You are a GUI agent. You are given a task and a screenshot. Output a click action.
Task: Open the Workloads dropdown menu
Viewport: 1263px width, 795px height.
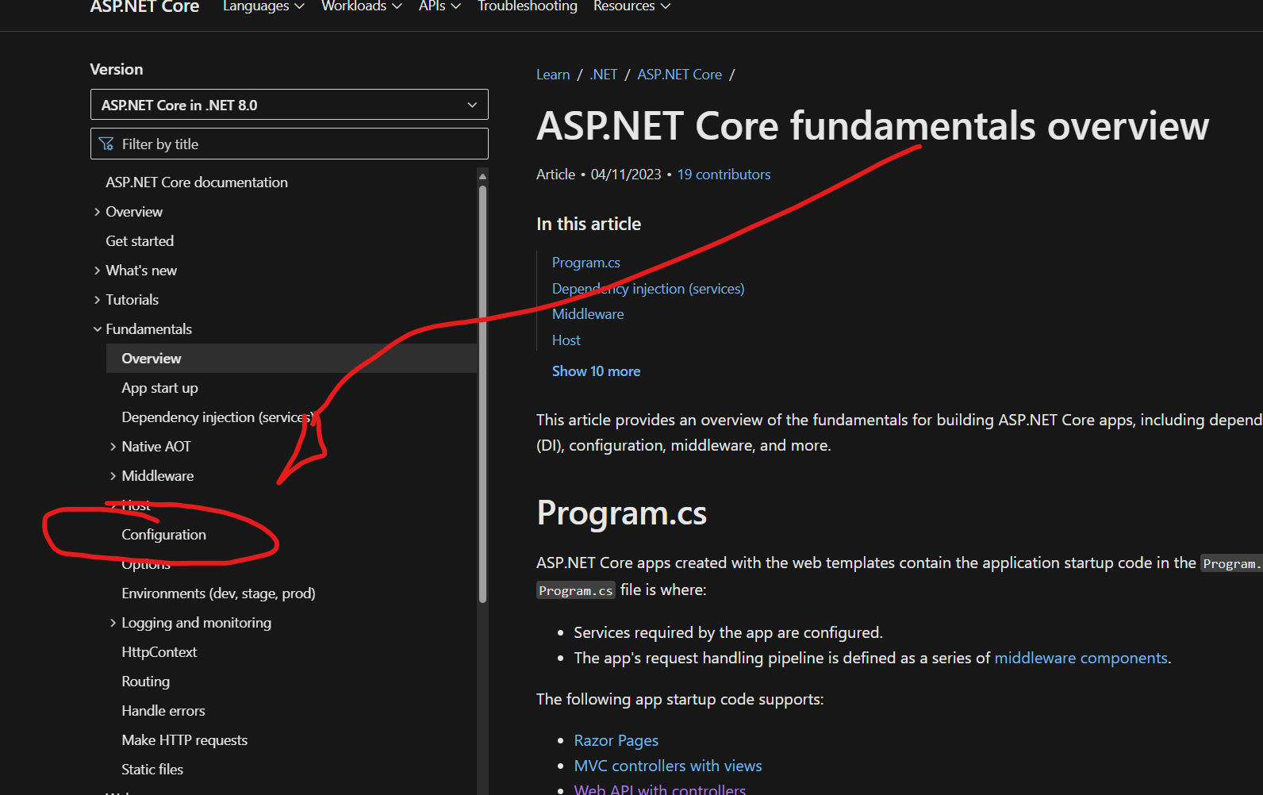point(361,6)
